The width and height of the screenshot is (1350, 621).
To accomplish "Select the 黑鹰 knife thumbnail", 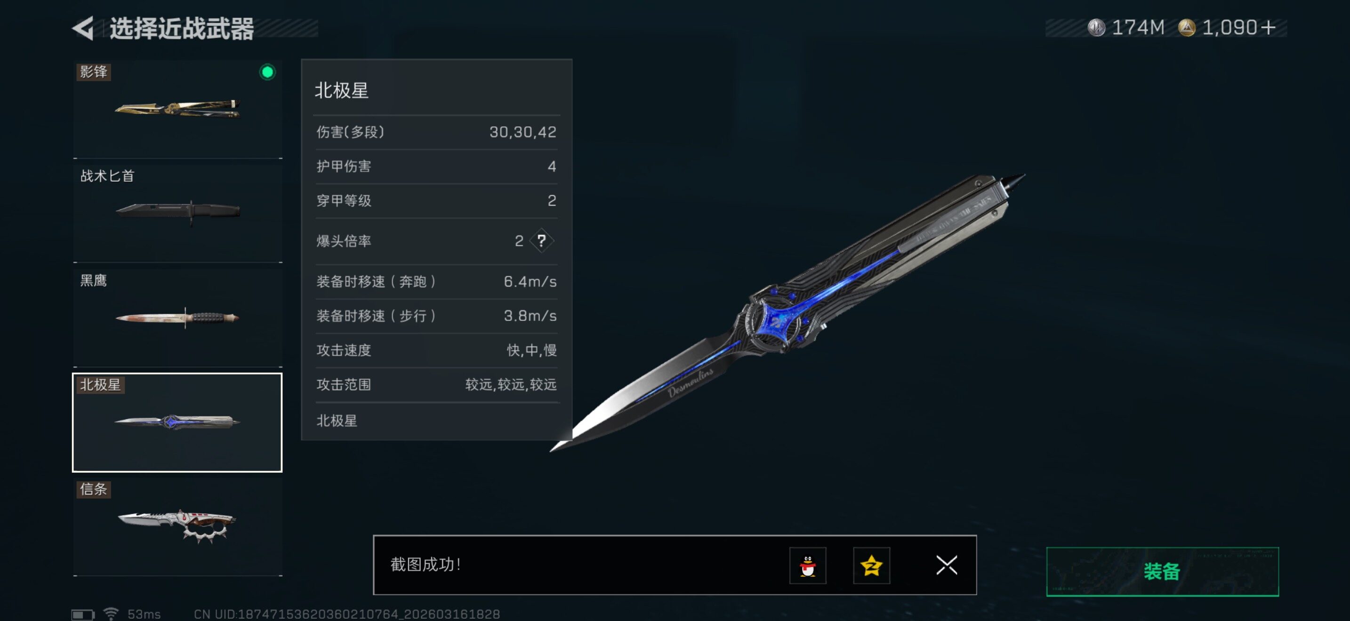I will [x=177, y=317].
